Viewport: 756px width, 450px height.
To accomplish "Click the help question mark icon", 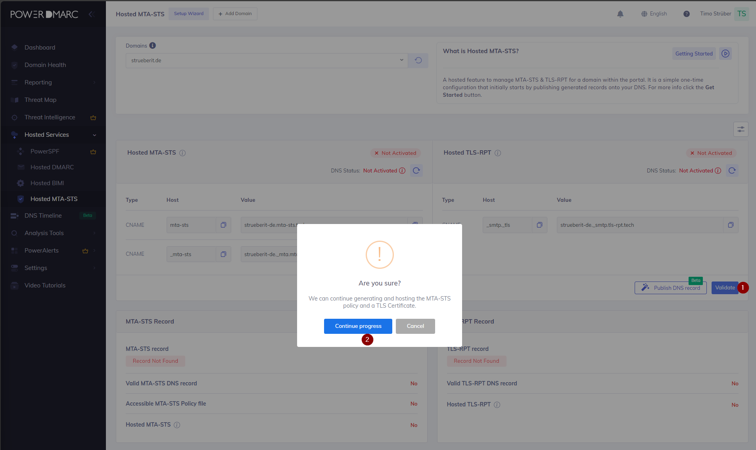I will (687, 14).
